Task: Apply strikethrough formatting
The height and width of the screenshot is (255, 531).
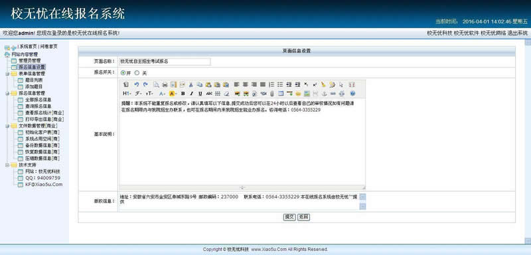Action: [209, 94]
